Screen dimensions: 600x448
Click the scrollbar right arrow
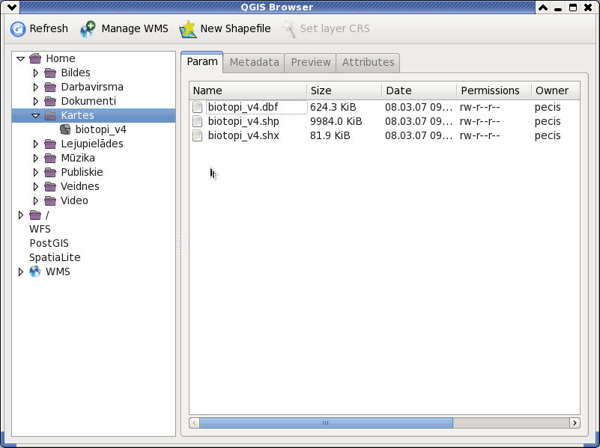coord(575,423)
